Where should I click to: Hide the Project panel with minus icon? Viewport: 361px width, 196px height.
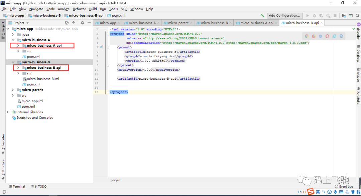[89, 23]
